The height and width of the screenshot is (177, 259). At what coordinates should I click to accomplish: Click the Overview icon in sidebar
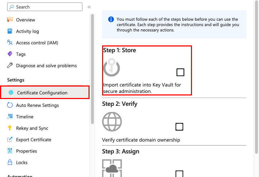[10, 20]
